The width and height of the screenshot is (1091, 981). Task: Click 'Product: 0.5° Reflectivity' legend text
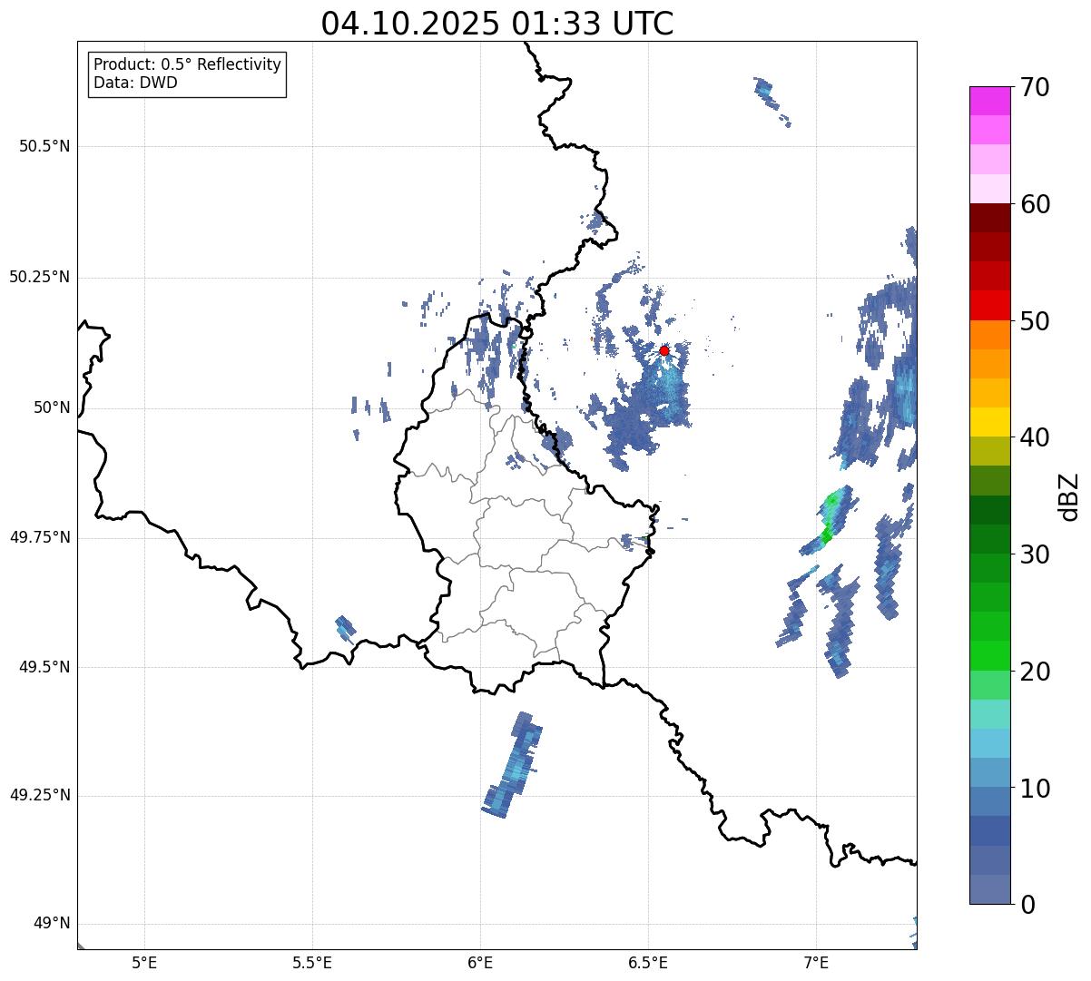[x=187, y=65]
